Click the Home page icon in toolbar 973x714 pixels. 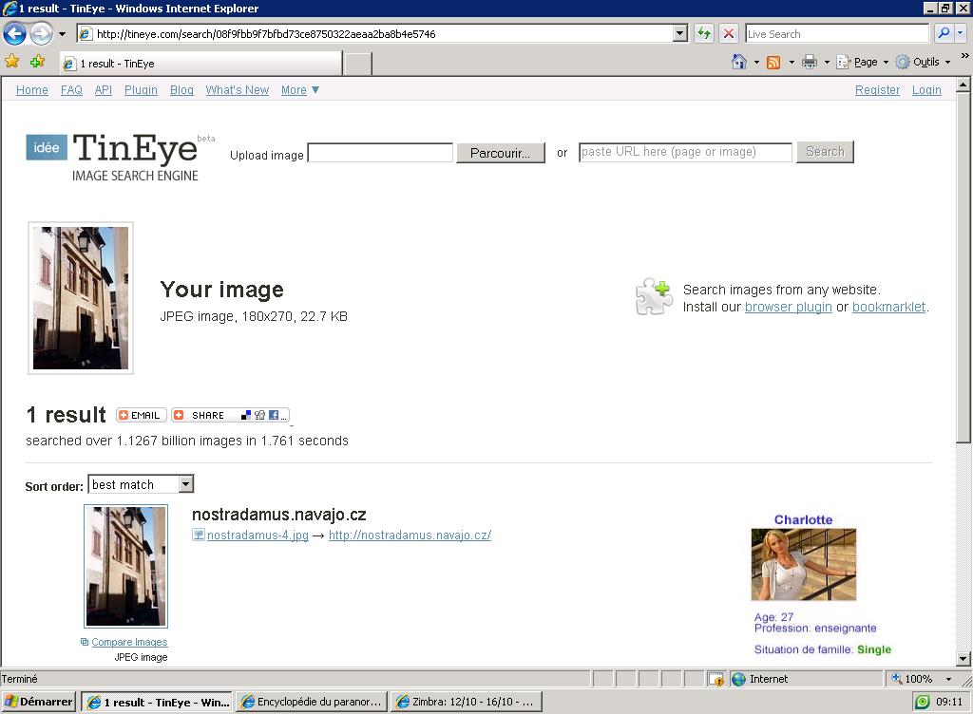point(738,62)
